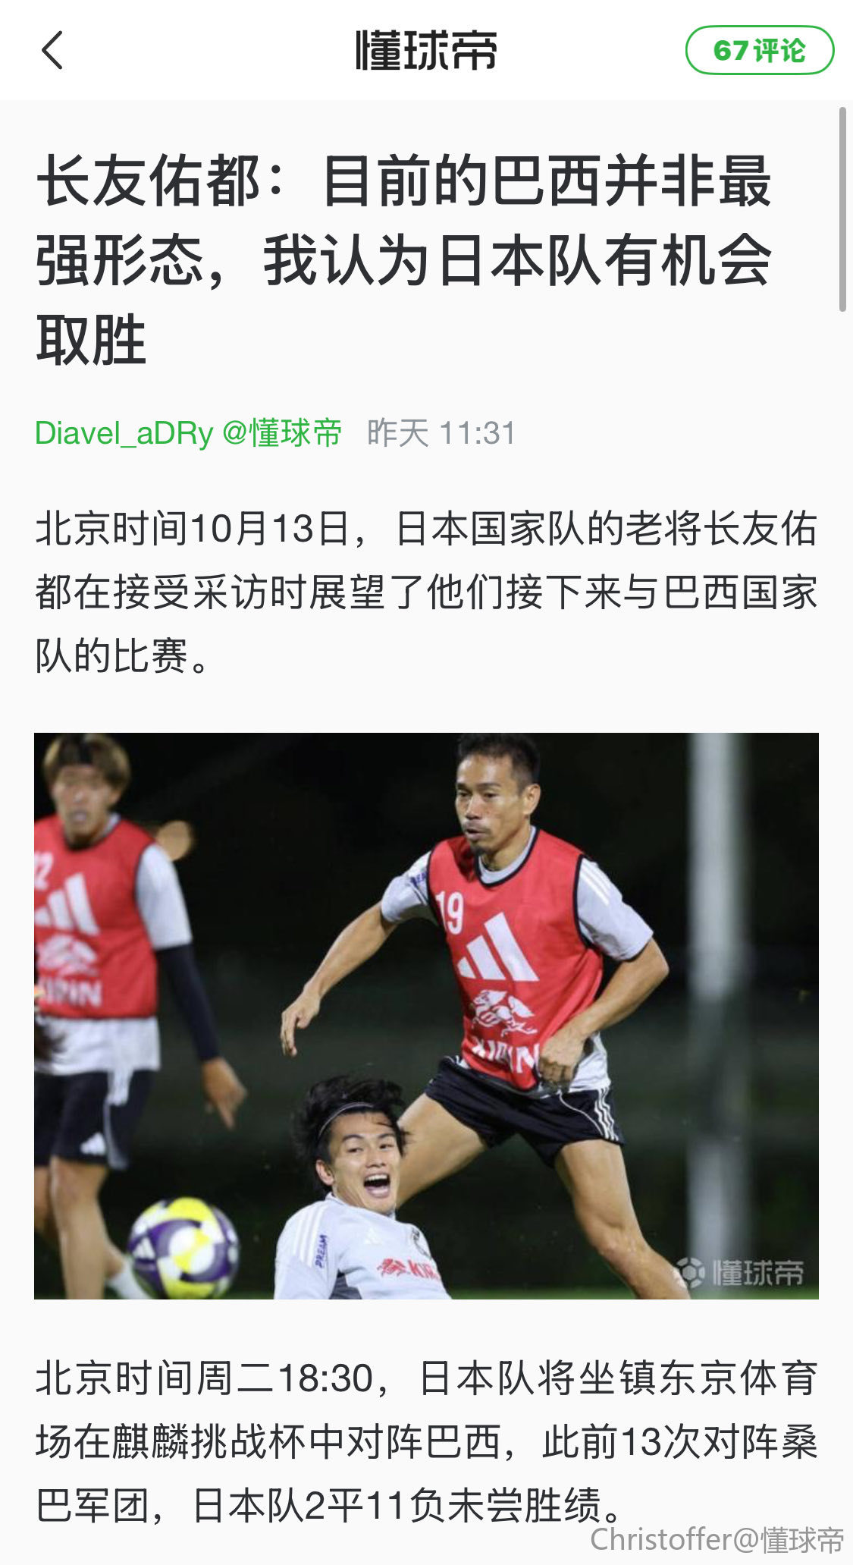This screenshot has height=1565, width=853.
Task: Tap the paragraph starting 北京时间10月13日
Action: pyautogui.click(x=426, y=592)
